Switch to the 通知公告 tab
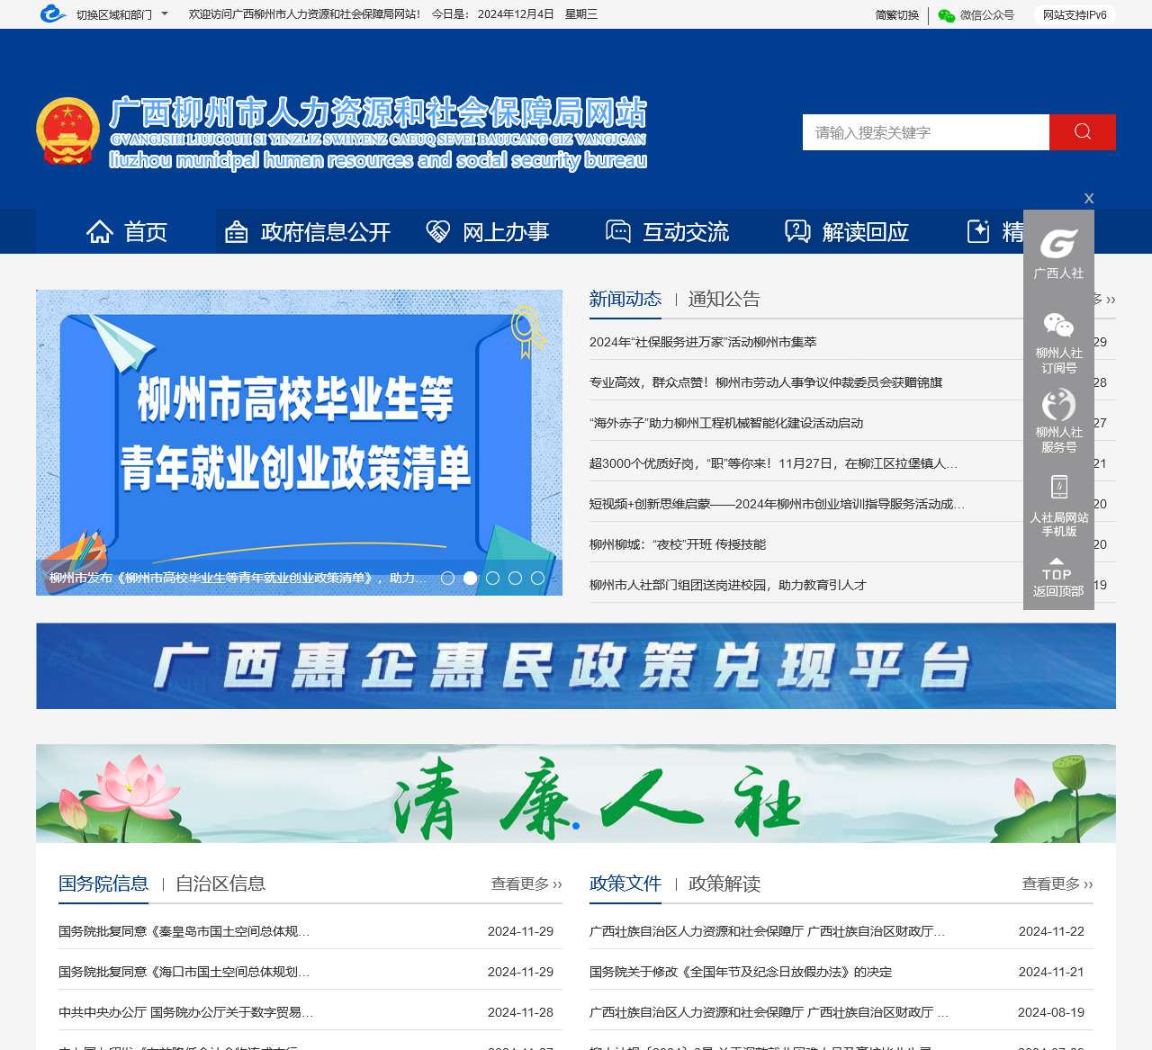1152x1050 pixels. (x=724, y=299)
